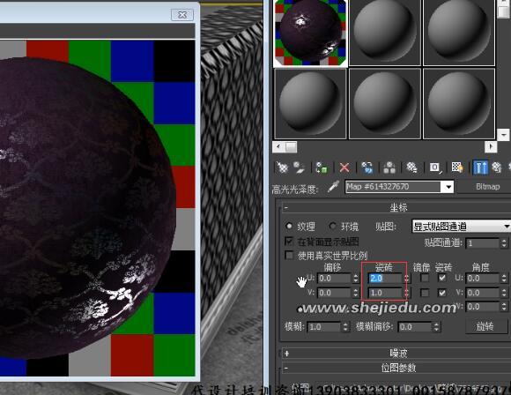Screen dimensions: 511x395
Task: Assign material to selection icon
Action: point(322,168)
